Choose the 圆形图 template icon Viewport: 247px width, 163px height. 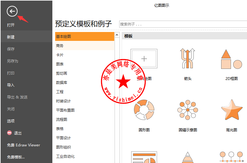[144, 110]
